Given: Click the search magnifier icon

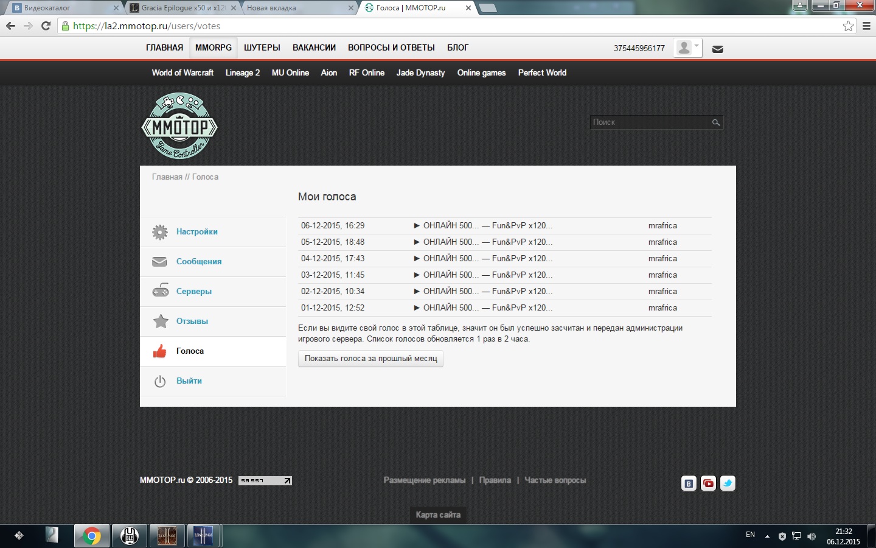Looking at the screenshot, I should [x=716, y=122].
